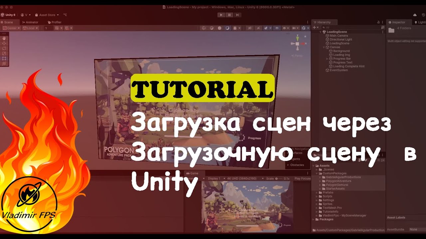
Task: Switch to the Animator tab
Action: (x=30, y=22)
